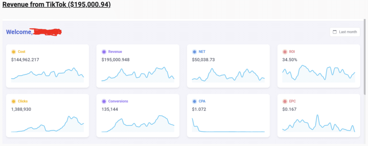This screenshot has width=368, height=146.
Task: Click the dashboard vertical scrollbar
Action: 364,58
